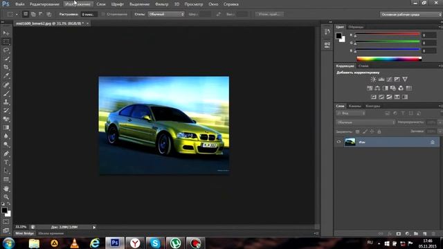Add a Levels adjustment
The image size is (443, 249).
[x=381, y=80]
